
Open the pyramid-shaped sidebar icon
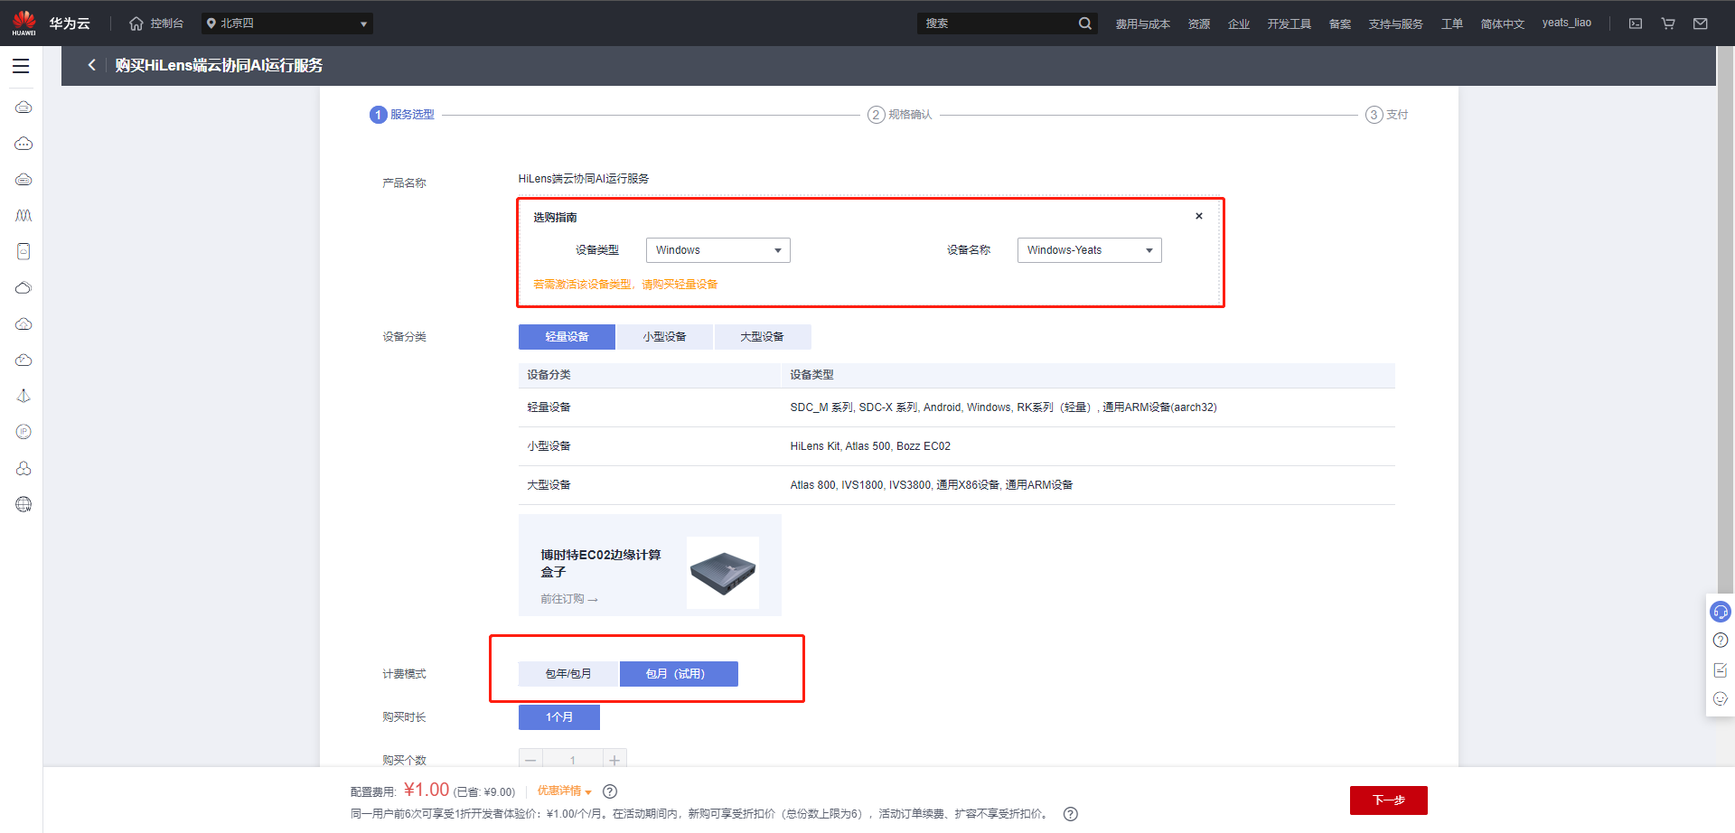point(23,396)
